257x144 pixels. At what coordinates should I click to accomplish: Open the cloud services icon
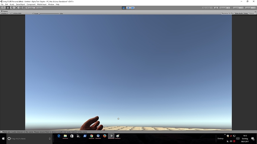[216, 8]
